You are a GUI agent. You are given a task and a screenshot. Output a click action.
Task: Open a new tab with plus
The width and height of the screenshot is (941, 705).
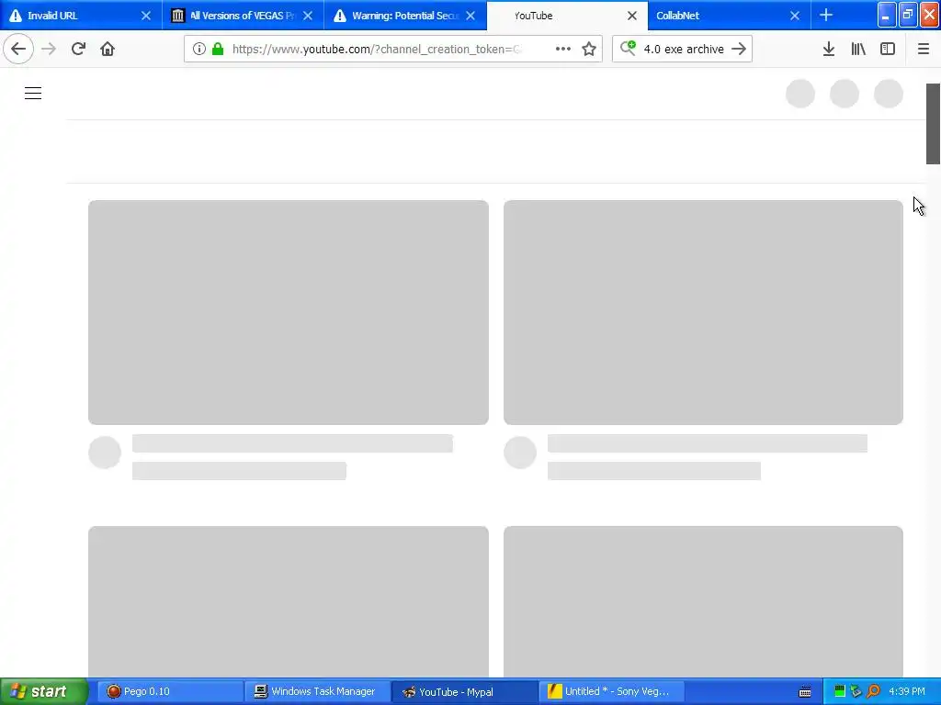coord(826,15)
